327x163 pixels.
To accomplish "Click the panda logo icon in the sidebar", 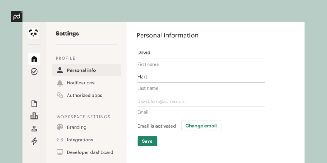I will click(33, 33).
